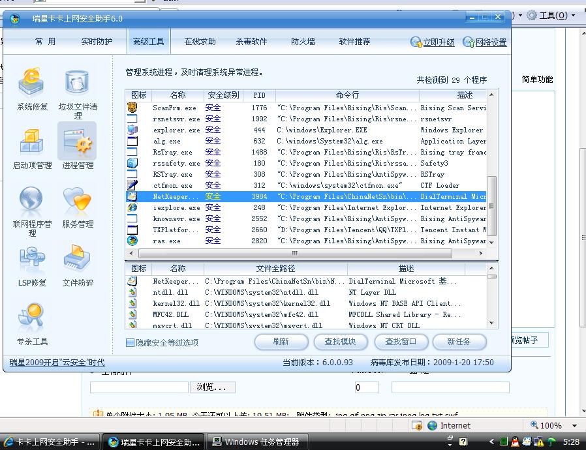Open the 系统修复 system repair tool
The width and height of the screenshot is (586, 450).
(x=32, y=83)
